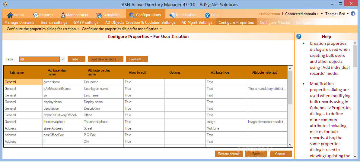Click the blue info icon at top right
Image resolution: width=360 pixels, height=162 pixels.
tap(353, 14)
